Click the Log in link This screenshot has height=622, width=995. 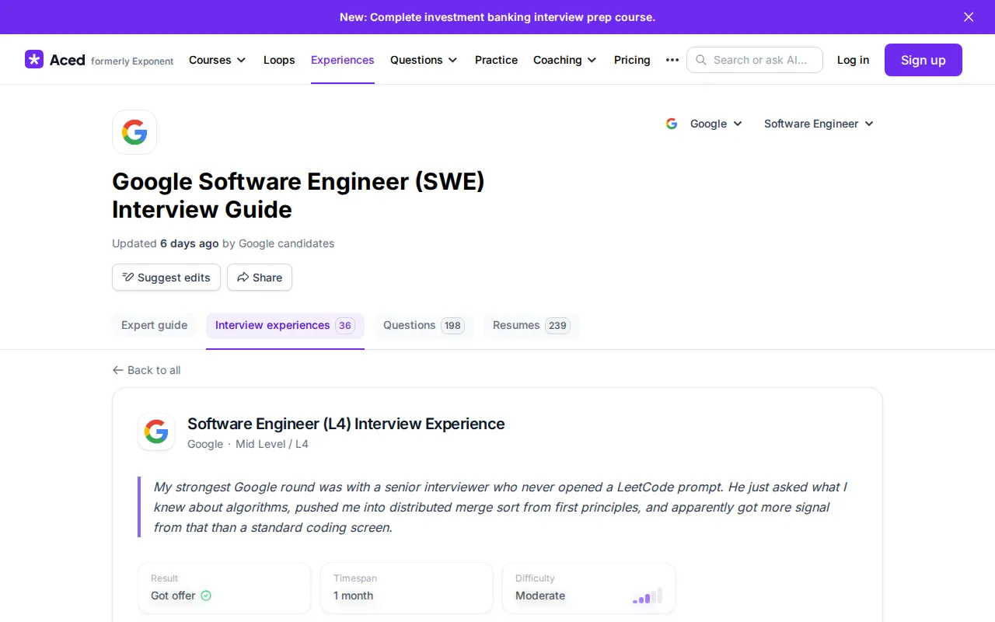853,60
